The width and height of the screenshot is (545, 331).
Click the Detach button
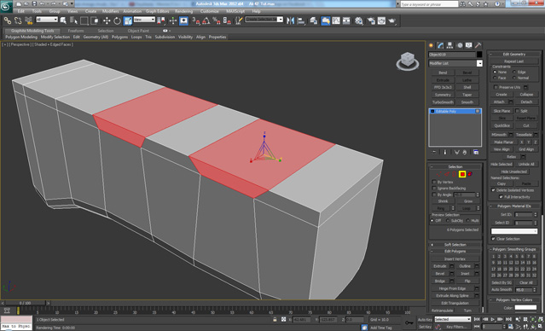click(526, 102)
